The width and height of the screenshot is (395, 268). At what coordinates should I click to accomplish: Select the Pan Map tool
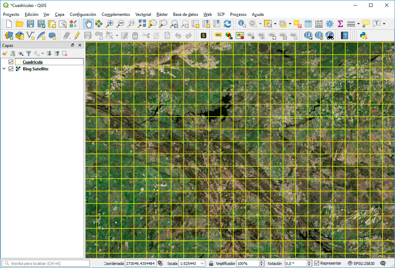(x=88, y=24)
